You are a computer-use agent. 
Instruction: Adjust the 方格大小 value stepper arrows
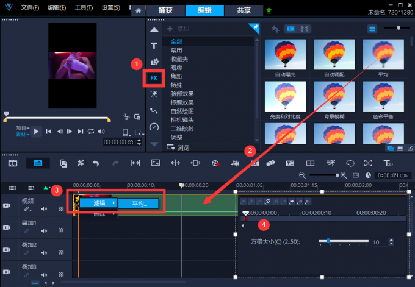click(x=391, y=242)
